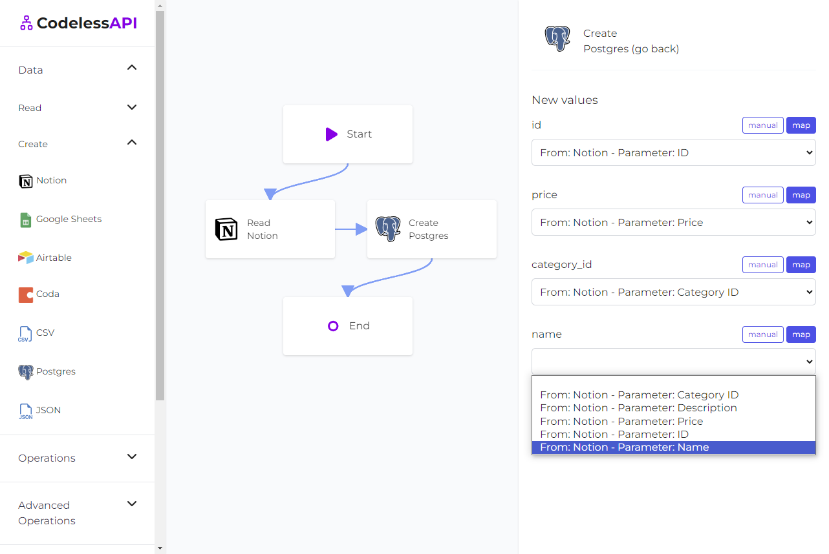Expand the Advanced Operations section
The image size is (829, 554).
pyautogui.click(x=78, y=513)
